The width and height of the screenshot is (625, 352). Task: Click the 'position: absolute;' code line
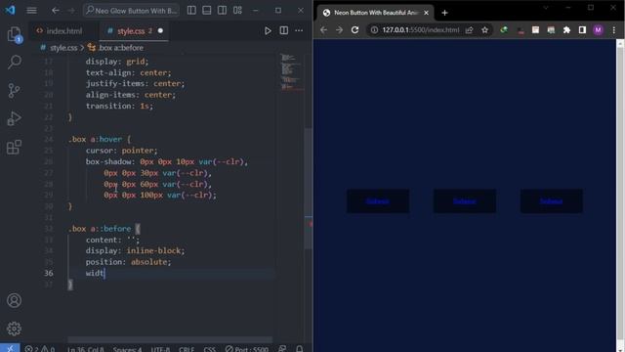pyautogui.click(x=128, y=262)
